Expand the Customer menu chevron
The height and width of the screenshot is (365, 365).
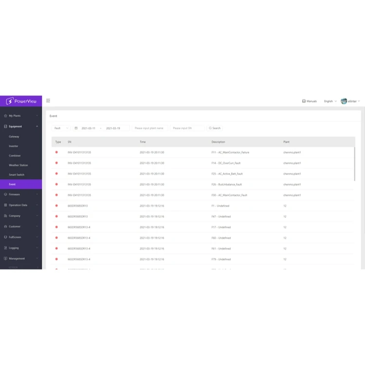(37, 226)
